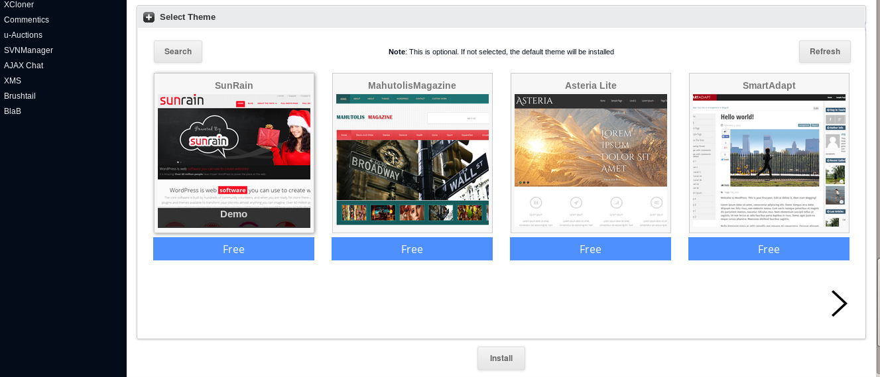
Task: Open the SunRain Demo overlay
Action: [233, 215]
